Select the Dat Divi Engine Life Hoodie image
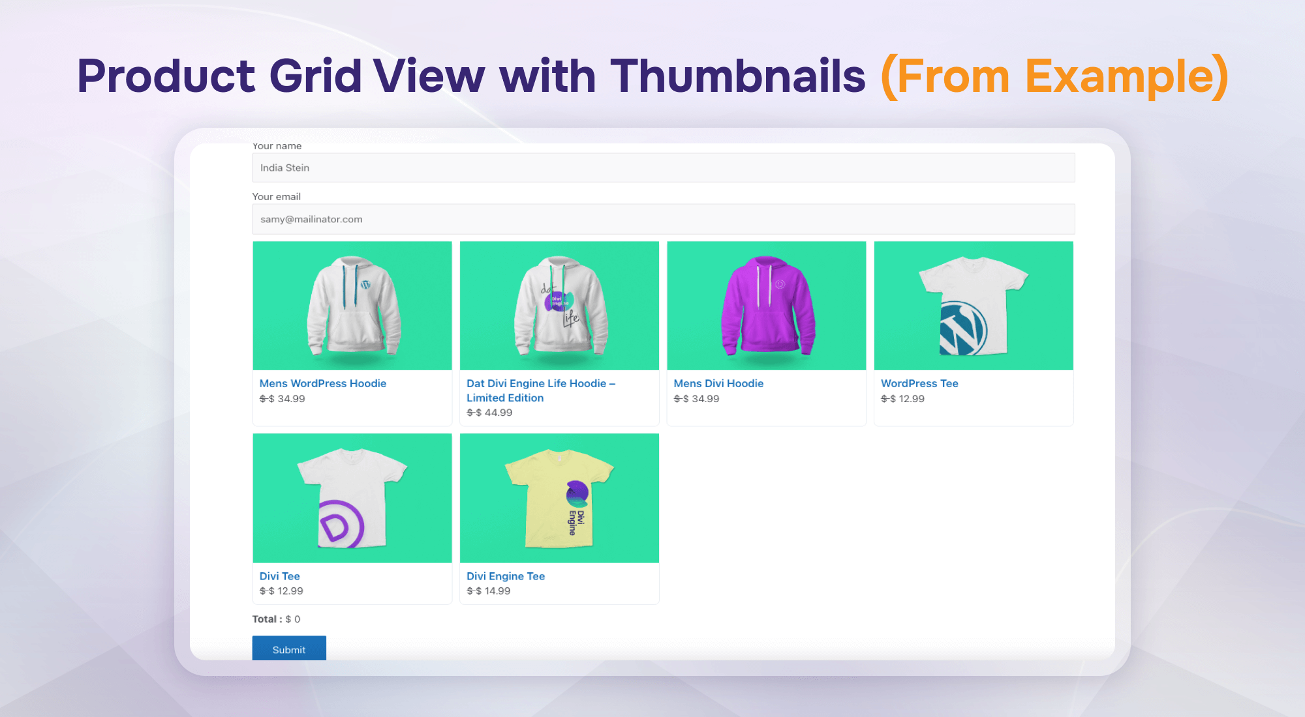This screenshot has width=1305, height=717. pos(559,306)
